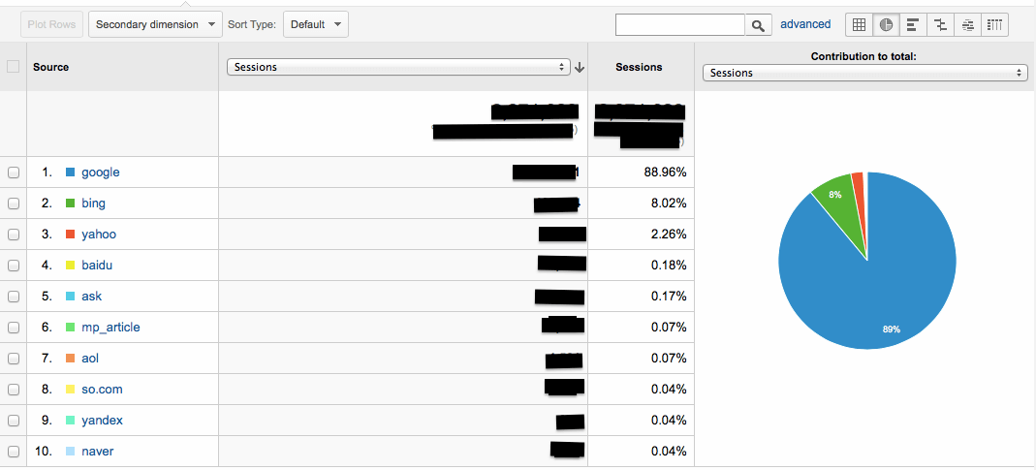The image size is (1036, 470).
Task: Open the ask source link
Action: click(x=92, y=297)
